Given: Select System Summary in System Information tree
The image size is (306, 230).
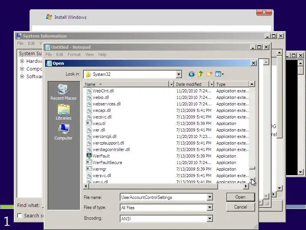Looking at the screenshot, I should point(31,54).
